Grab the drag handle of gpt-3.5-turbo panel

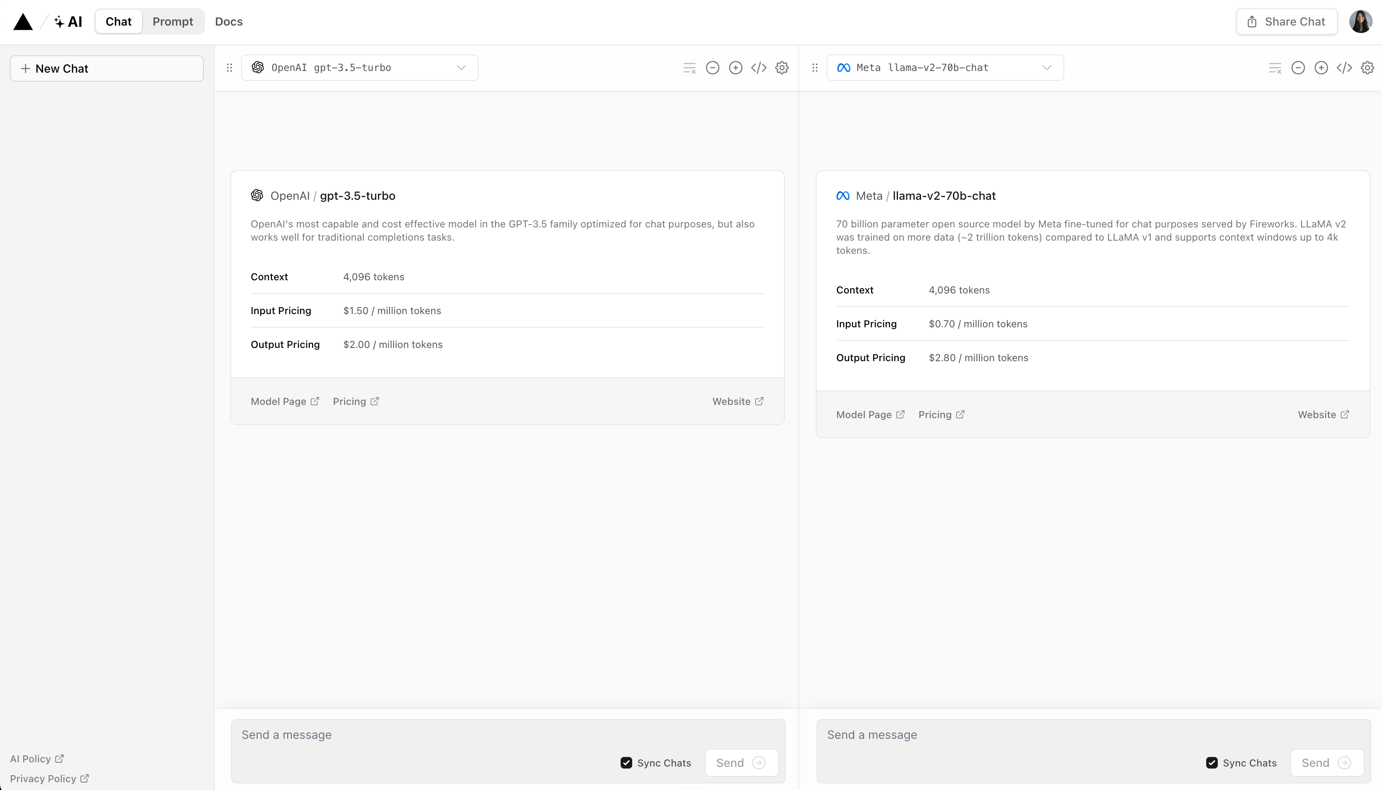click(x=229, y=68)
